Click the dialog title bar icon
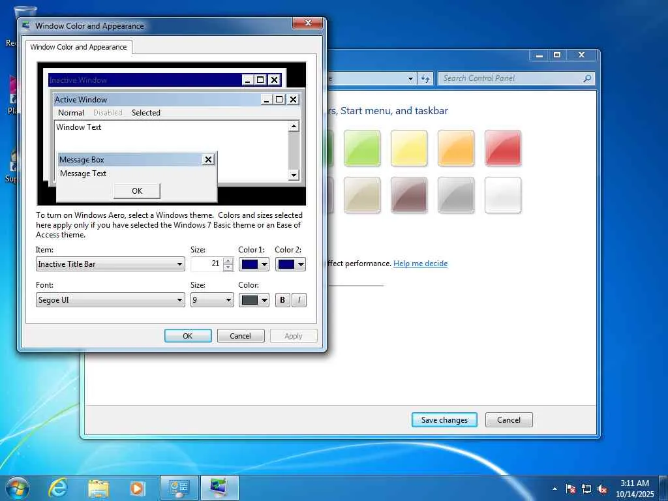Image resolution: width=668 pixels, height=501 pixels. point(26,25)
